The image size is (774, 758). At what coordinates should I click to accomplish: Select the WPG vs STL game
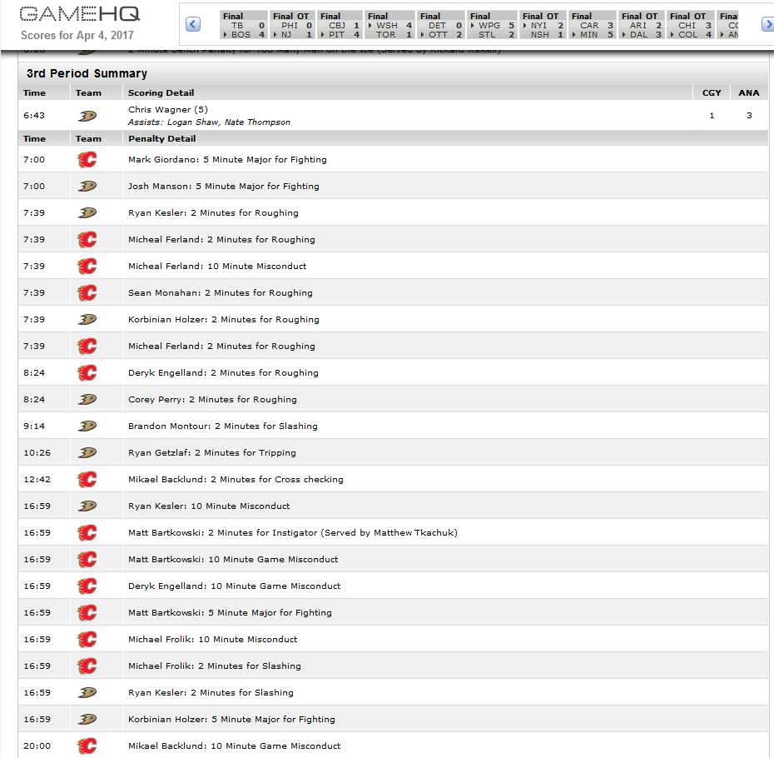(491, 26)
